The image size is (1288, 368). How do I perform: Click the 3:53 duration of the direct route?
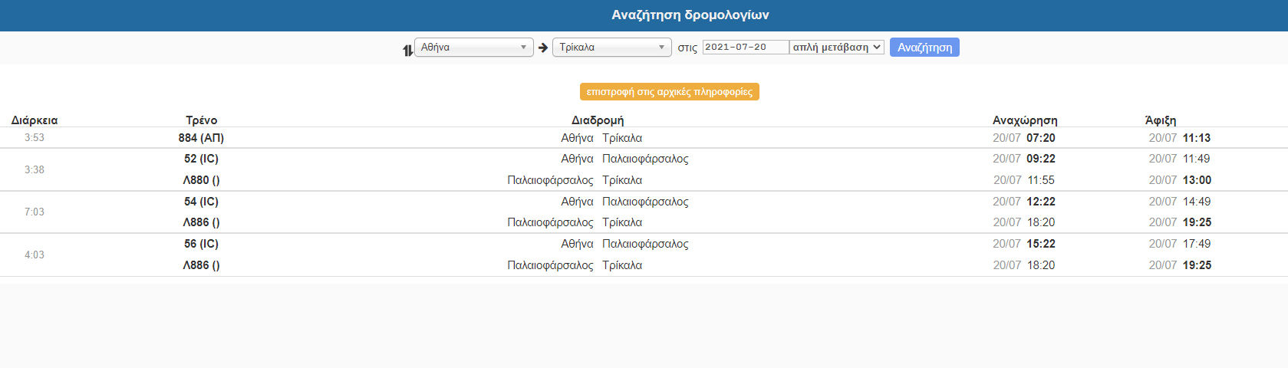[35, 138]
